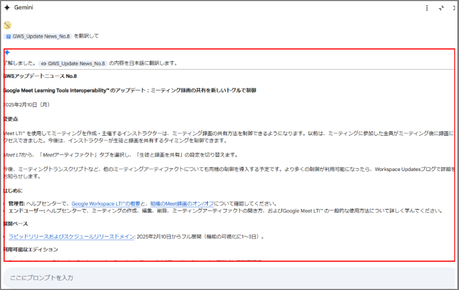The image size is (459, 290).
Task: Open the three-dot more options menu
Action: tap(427, 8)
